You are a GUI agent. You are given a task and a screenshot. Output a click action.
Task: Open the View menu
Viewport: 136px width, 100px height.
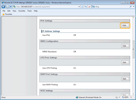point(14,11)
